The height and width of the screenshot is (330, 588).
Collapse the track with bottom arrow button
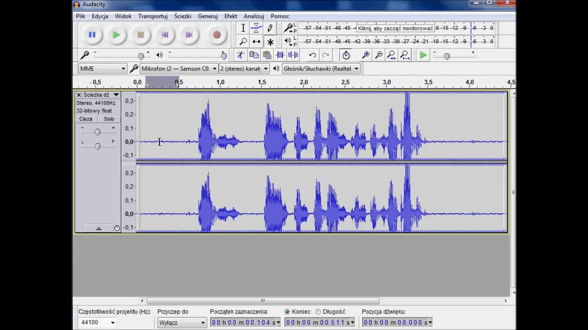[x=99, y=228]
